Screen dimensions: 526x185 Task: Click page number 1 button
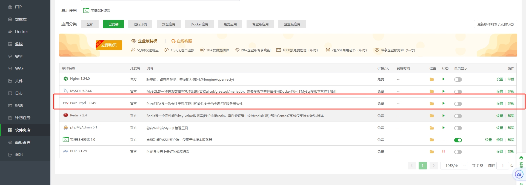423,166
